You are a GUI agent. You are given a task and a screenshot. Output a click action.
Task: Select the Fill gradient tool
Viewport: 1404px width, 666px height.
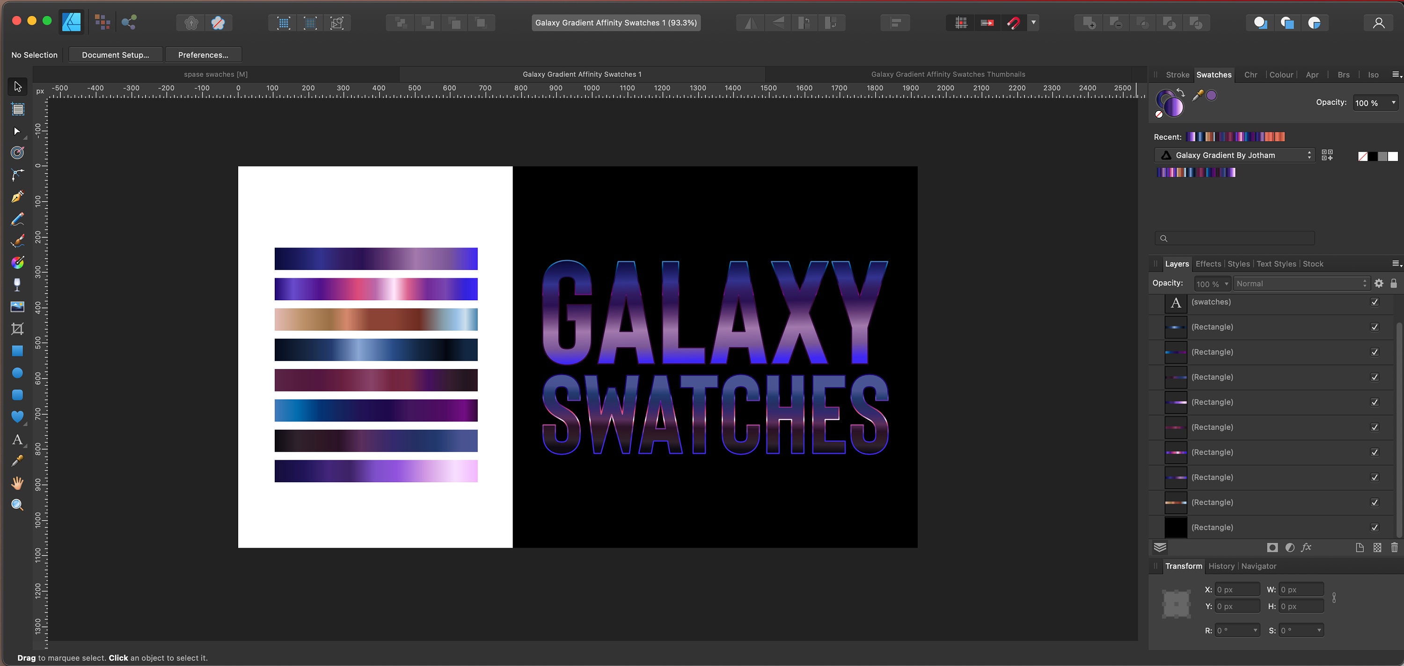17,262
